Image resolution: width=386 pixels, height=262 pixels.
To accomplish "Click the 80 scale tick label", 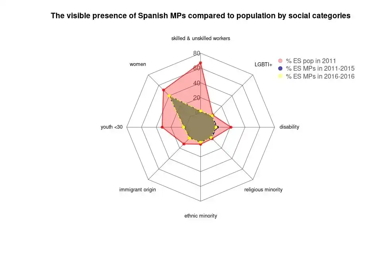I will tap(197, 53).
